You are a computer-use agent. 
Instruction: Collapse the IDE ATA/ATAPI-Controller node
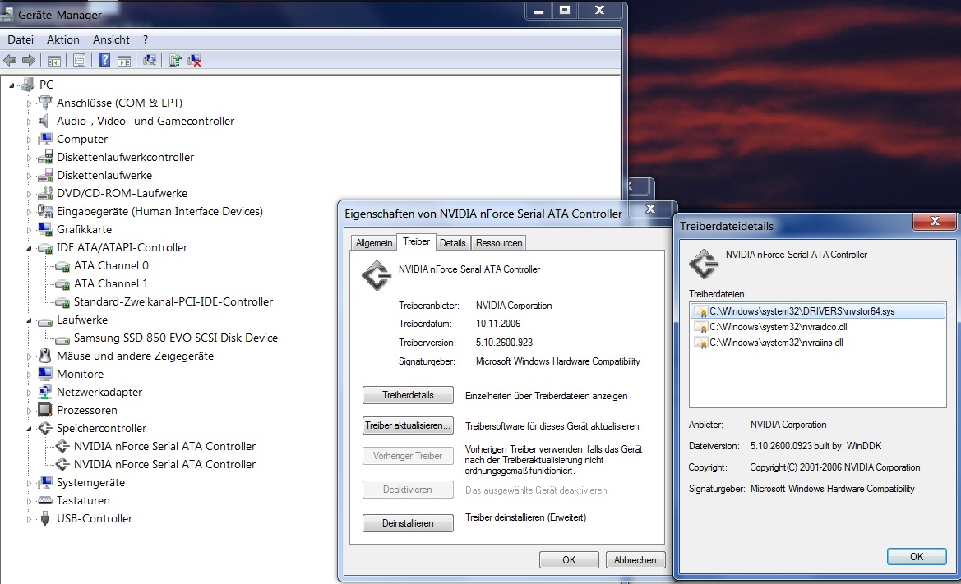29,249
